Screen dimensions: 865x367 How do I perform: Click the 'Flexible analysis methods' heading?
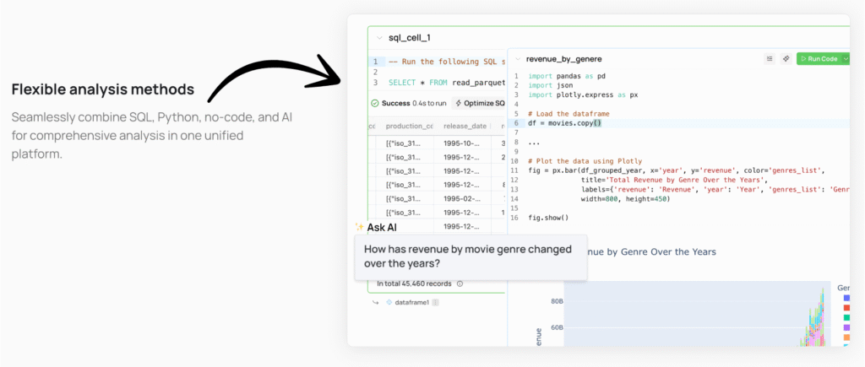coord(103,89)
